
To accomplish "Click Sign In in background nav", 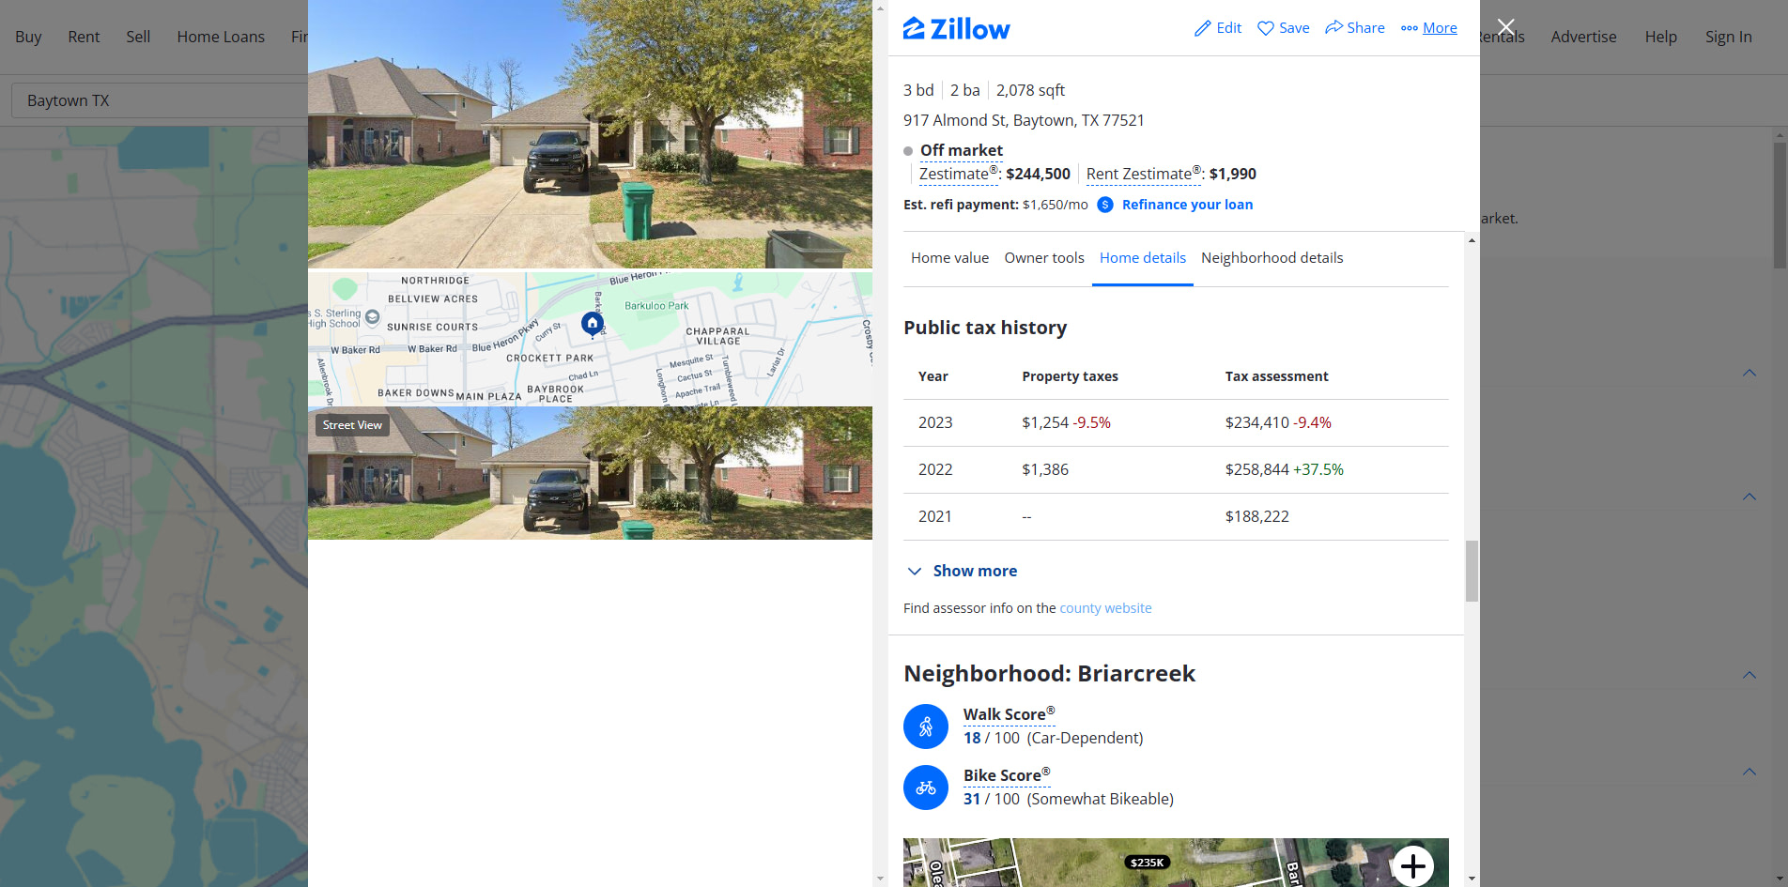I will point(1728,37).
